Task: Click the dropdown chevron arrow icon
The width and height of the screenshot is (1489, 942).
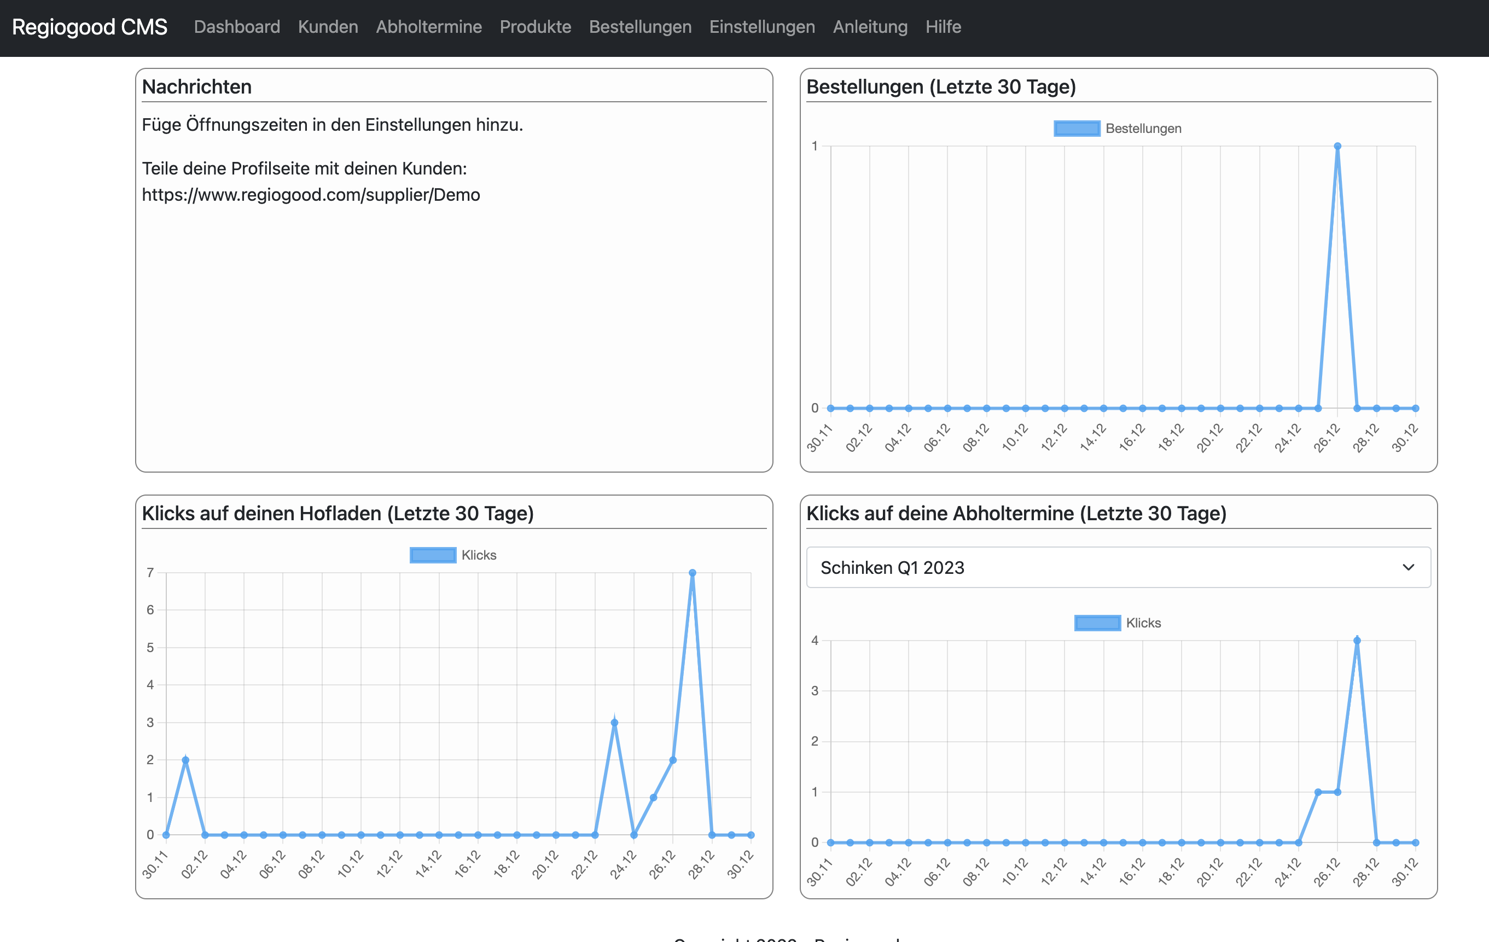Action: coord(1408,567)
